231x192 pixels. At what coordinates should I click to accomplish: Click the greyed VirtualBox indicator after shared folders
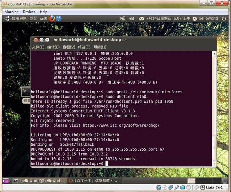click(188, 187)
